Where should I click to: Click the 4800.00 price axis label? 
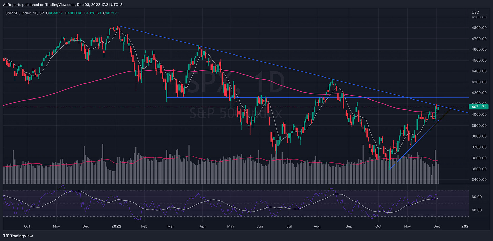coord(479,28)
